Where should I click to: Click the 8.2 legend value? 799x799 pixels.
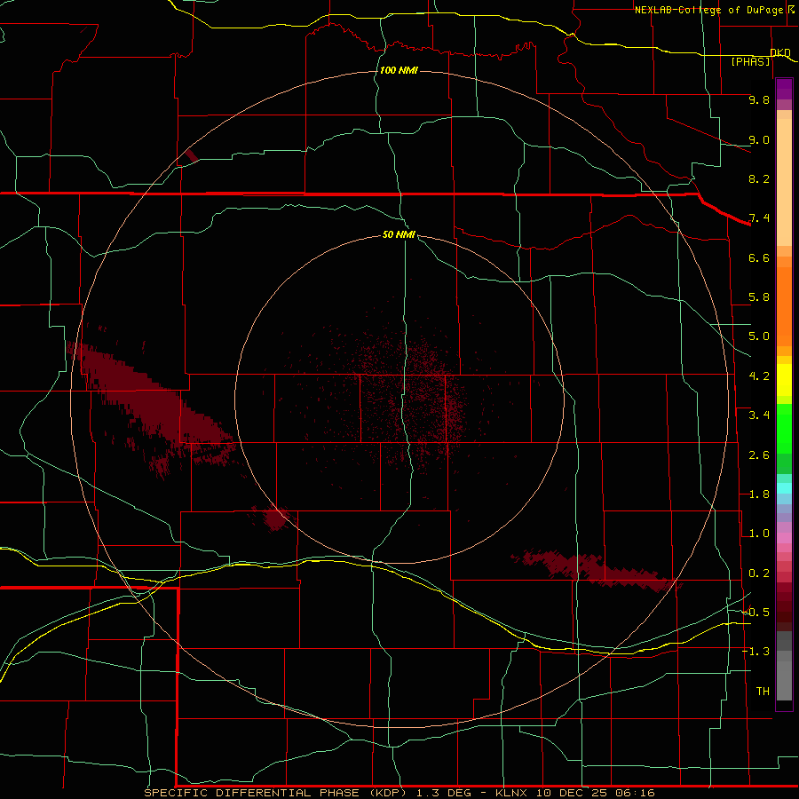coord(759,178)
